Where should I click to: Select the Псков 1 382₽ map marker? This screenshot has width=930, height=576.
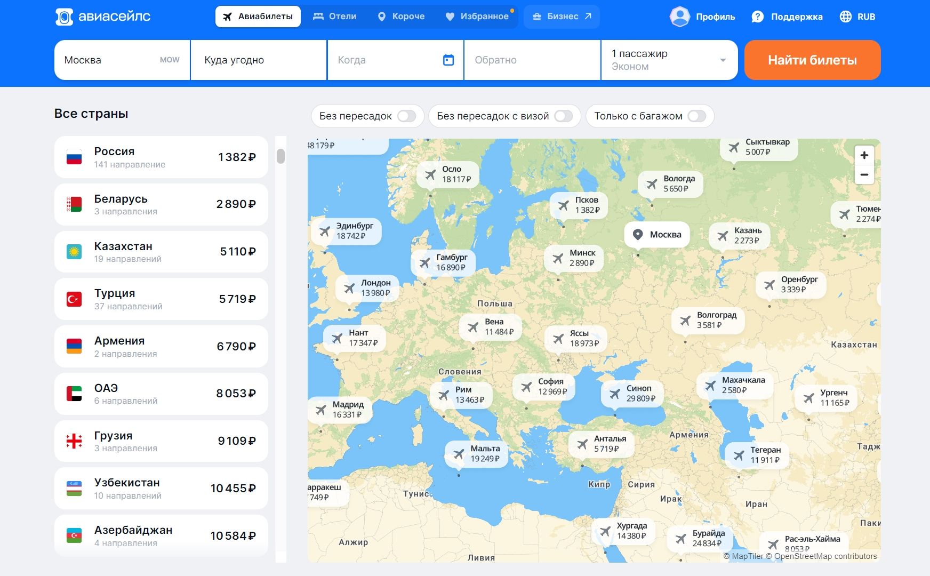[578, 205]
